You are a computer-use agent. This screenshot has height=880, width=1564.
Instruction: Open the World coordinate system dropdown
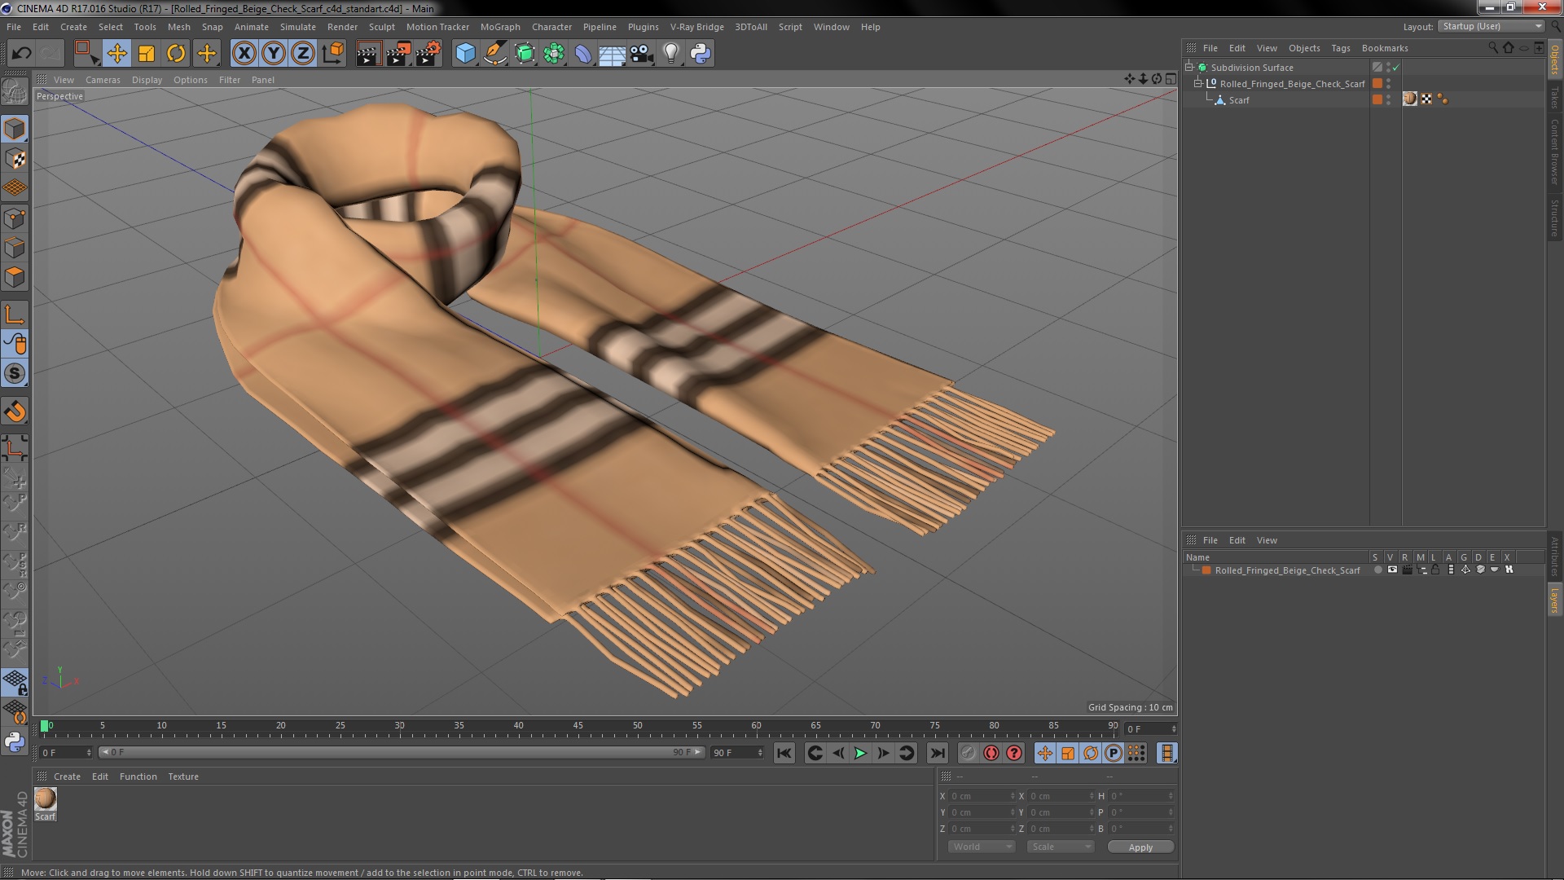(982, 847)
